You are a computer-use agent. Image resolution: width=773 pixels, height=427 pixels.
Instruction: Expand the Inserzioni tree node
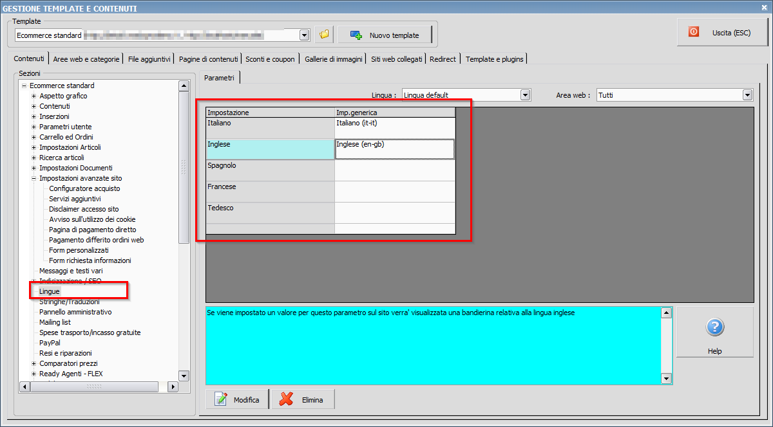(34, 116)
